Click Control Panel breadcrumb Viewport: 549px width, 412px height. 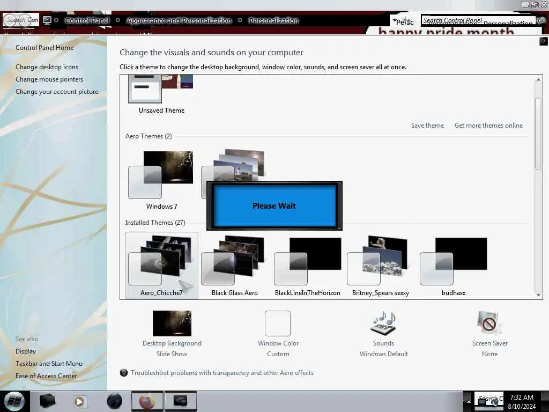point(87,21)
